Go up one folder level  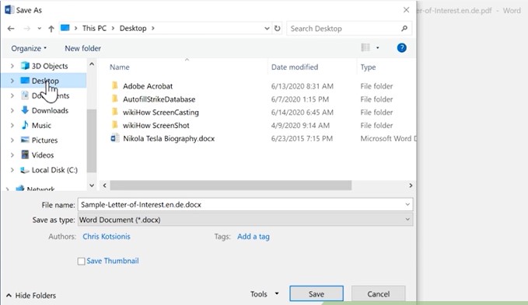coord(51,29)
